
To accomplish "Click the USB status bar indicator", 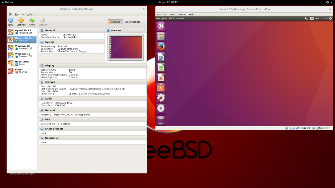I will [294, 128].
